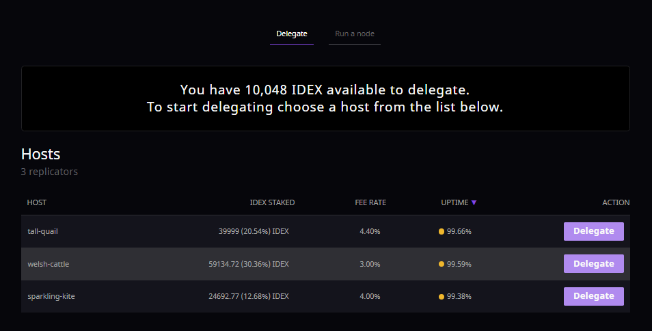This screenshot has height=331, width=652.
Task: Sort by FEE RATE column header
Action: point(370,203)
